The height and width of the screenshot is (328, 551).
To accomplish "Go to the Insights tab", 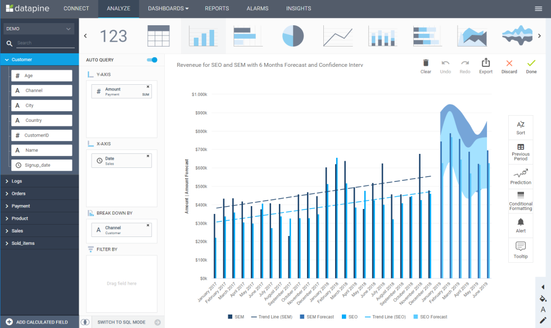I will (x=299, y=8).
